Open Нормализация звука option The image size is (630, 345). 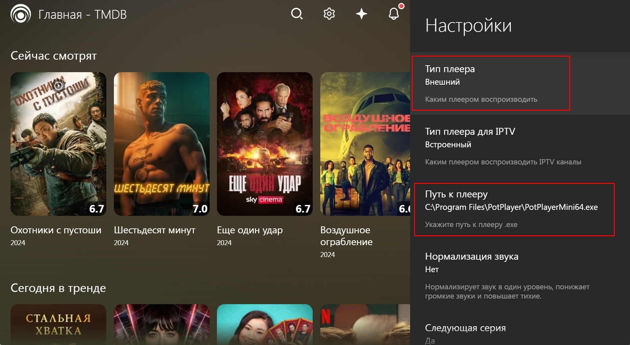520,275
